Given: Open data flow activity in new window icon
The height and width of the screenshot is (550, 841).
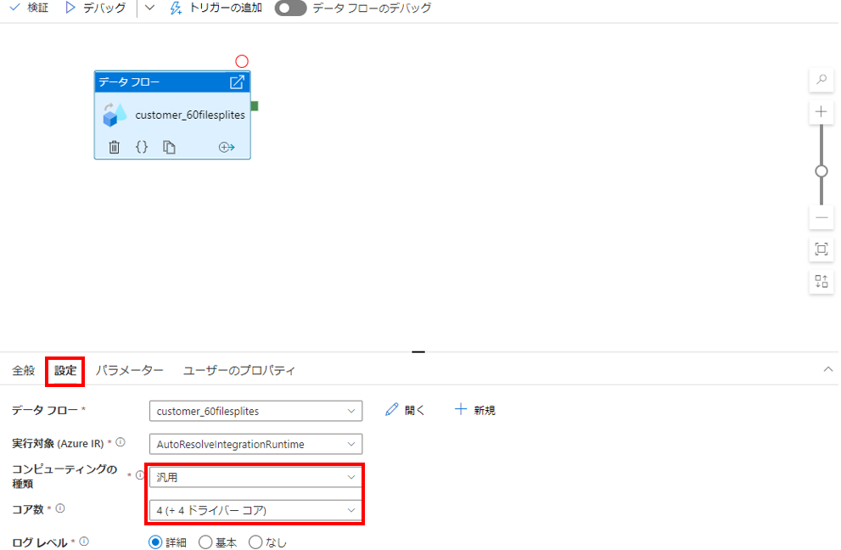Looking at the screenshot, I should 237,82.
